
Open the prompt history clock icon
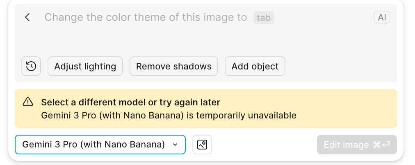tap(31, 66)
